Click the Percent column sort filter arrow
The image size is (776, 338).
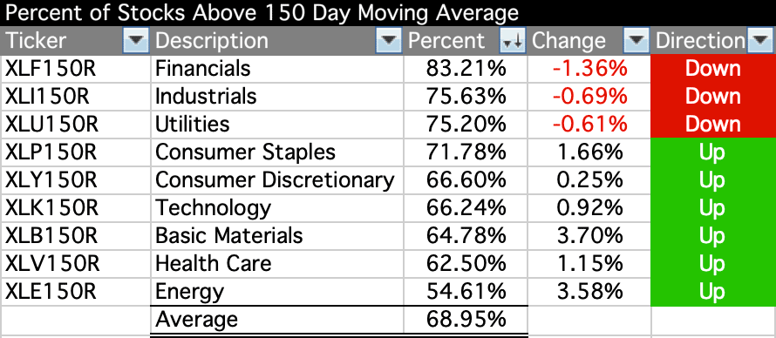[512, 41]
